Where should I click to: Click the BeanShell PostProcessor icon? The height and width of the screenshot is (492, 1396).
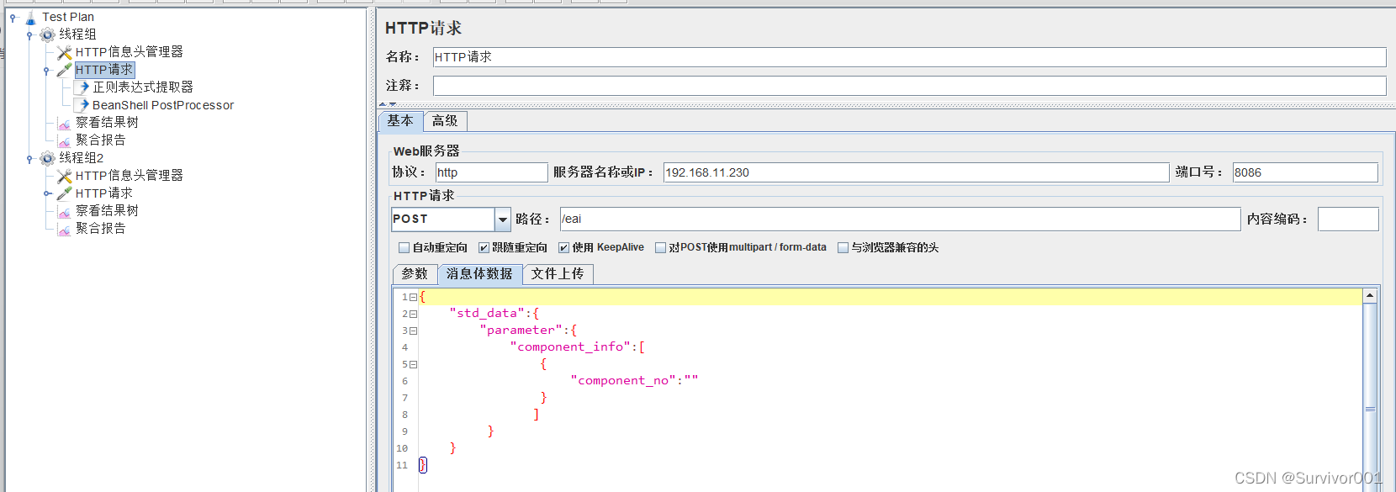coord(82,105)
